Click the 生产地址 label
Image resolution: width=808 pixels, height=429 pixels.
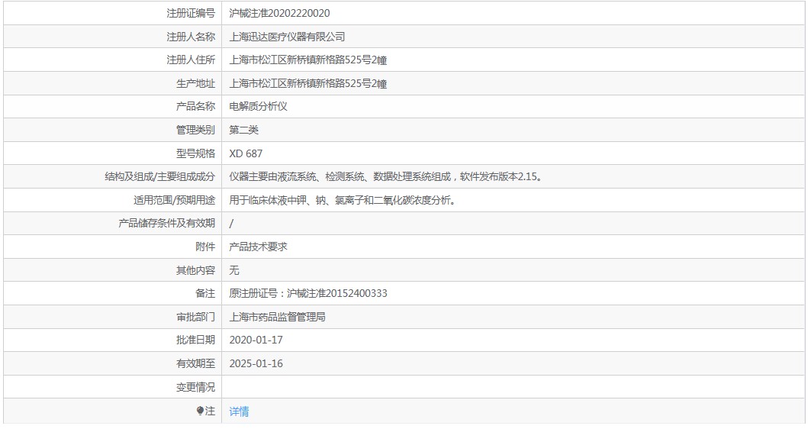(x=196, y=83)
